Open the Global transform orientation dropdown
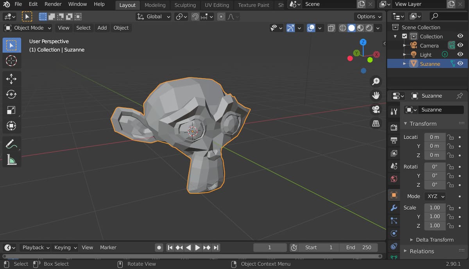Screen dimensions: 469x269 (154, 17)
